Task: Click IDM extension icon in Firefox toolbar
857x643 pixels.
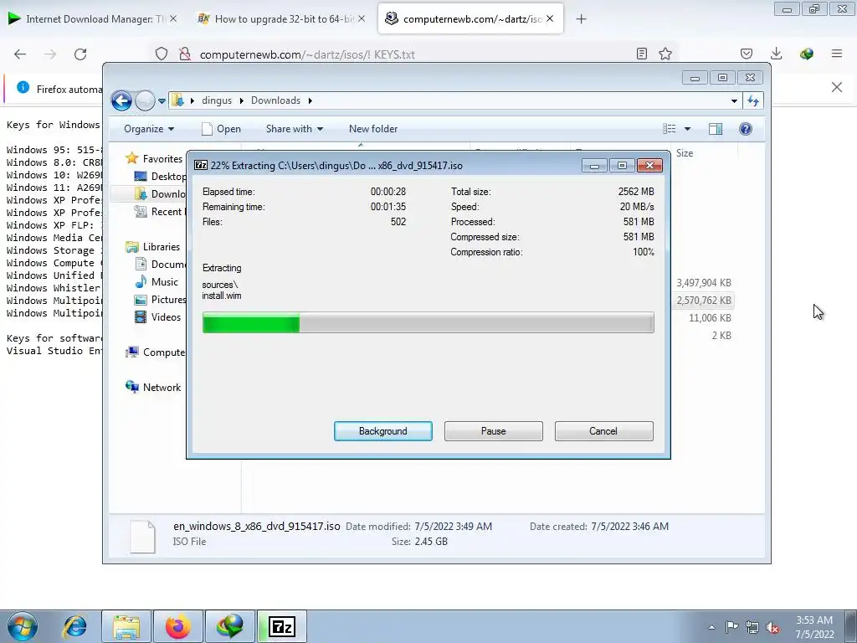Action: 807,54
